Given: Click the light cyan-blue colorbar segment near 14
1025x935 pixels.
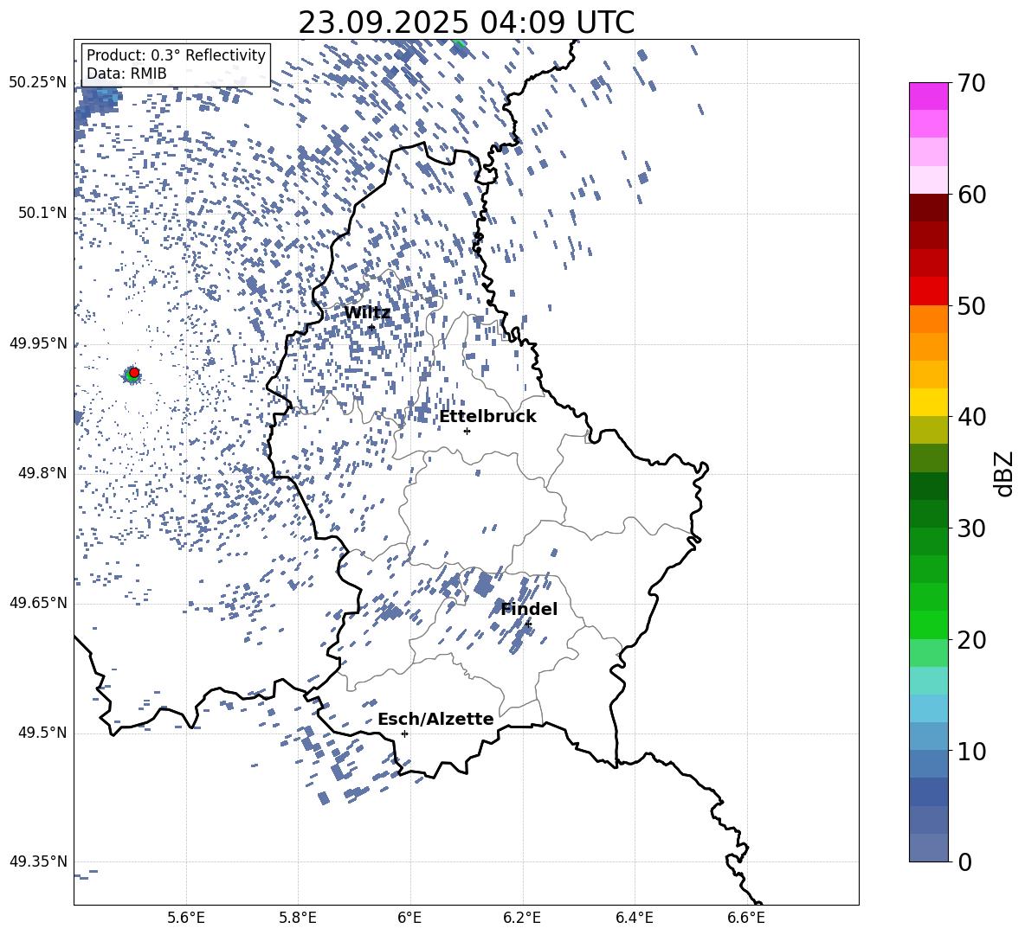Looking at the screenshot, I should click(x=929, y=708).
